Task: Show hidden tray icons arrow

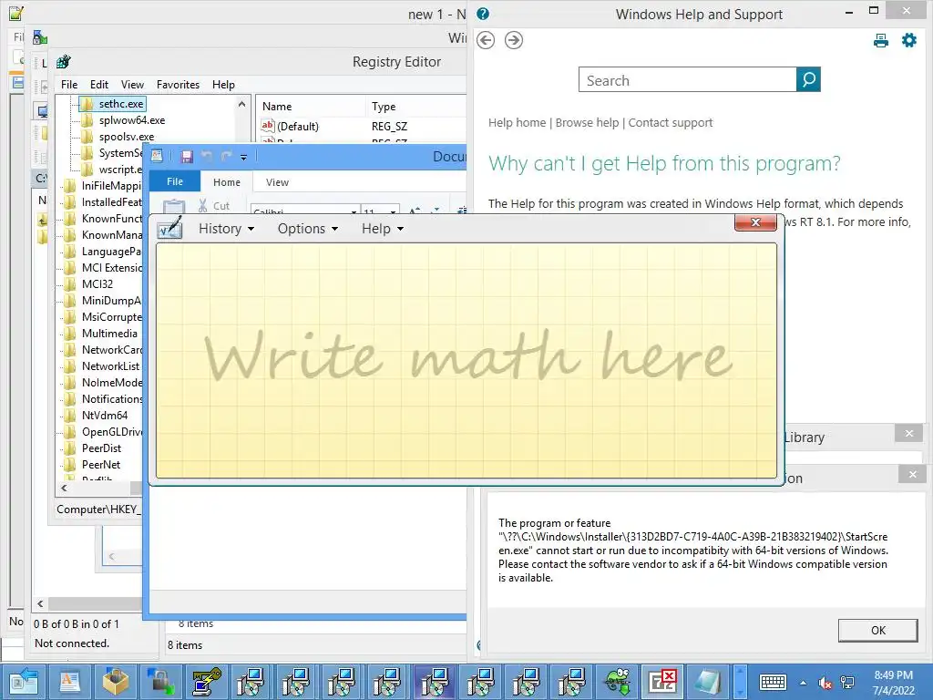Action: point(804,683)
